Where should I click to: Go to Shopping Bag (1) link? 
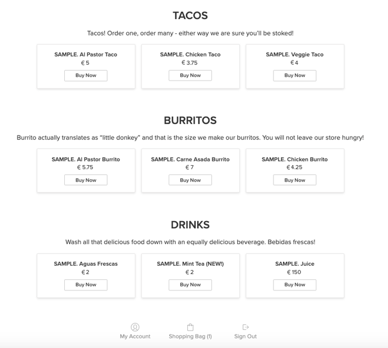point(190,337)
